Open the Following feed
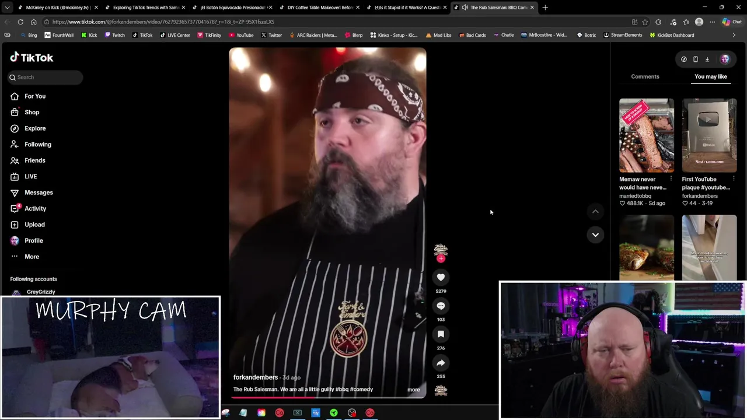This screenshot has height=420, width=747. point(38,144)
